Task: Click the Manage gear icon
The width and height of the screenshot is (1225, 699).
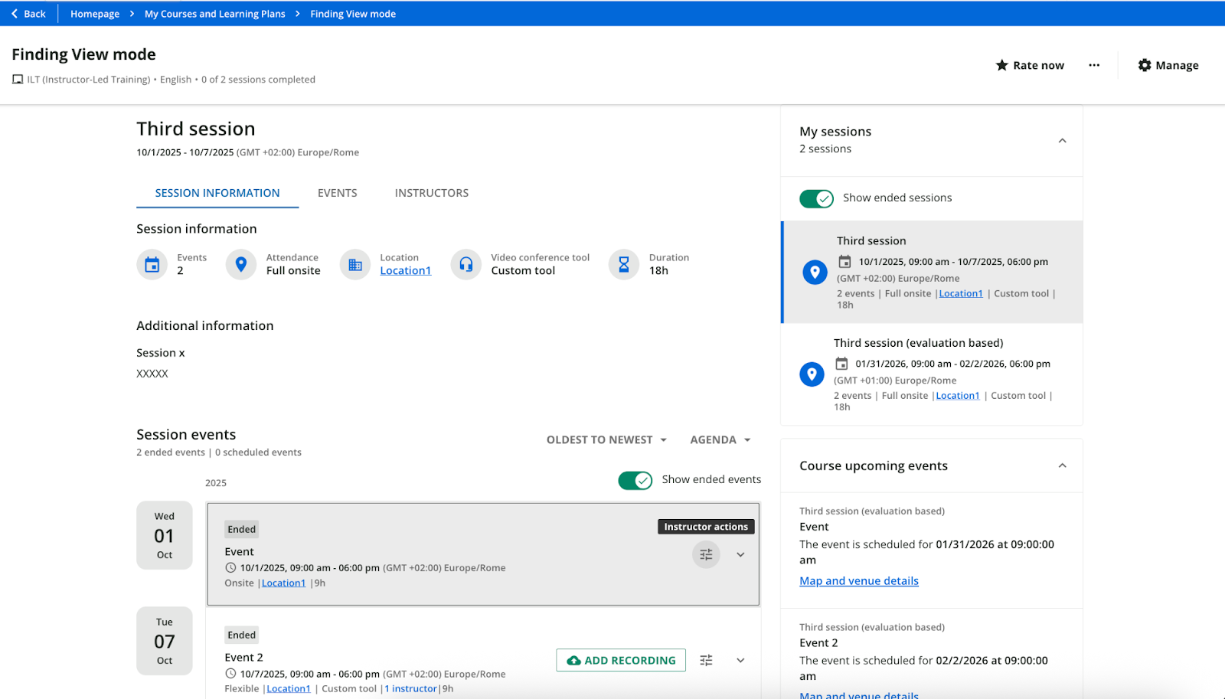Action: click(1145, 66)
